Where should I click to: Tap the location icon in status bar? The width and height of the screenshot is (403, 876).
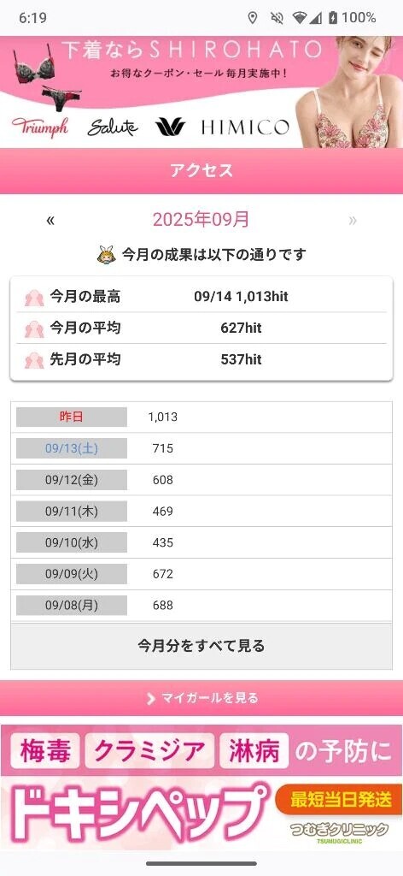[x=253, y=18]
